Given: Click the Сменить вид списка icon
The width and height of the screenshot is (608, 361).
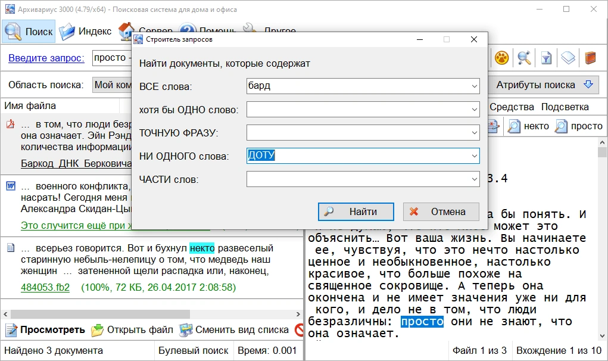Looking at the screenshot, I should pyautogui.click(x=186, y=330).
